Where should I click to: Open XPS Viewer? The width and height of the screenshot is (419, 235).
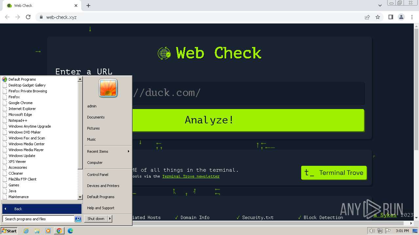coord(17,162)
